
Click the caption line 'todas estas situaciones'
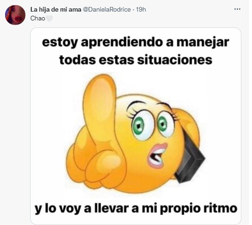pyautogui.click(x=136, y=60)
